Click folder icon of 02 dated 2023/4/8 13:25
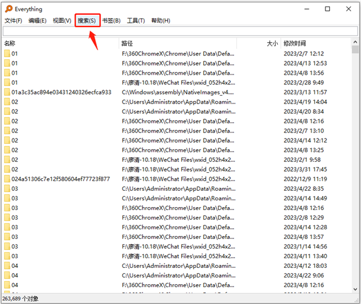The image size is (361, 304). point(7,150)
